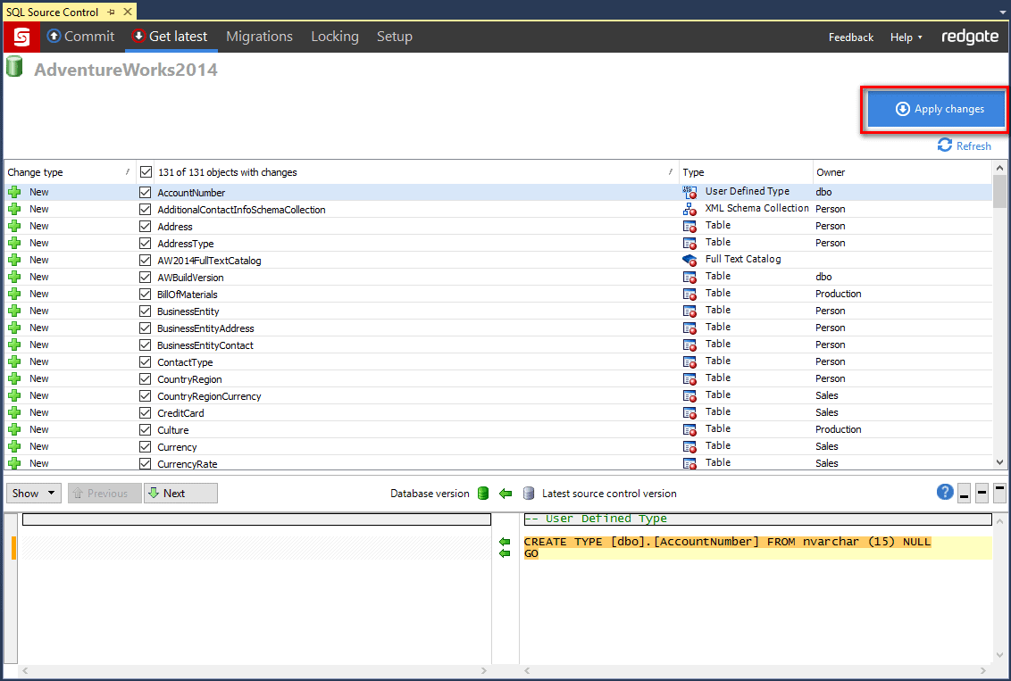Image resolution: width=1011 pixels, height=681 pixels.
Task: Click the red SQL Source Control logo icon
Action: point(21,37)
